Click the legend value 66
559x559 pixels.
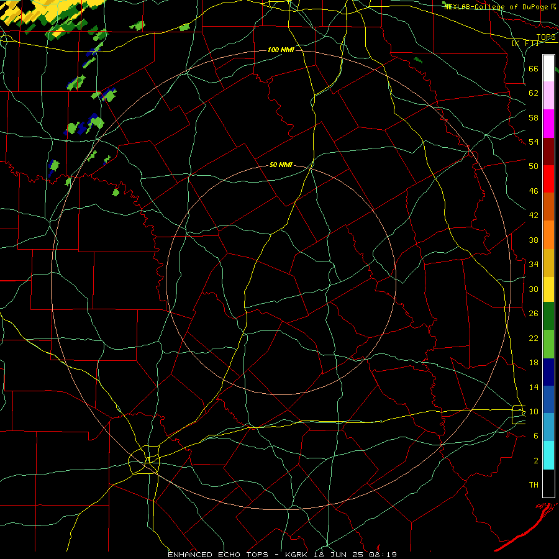pos(534,68)
